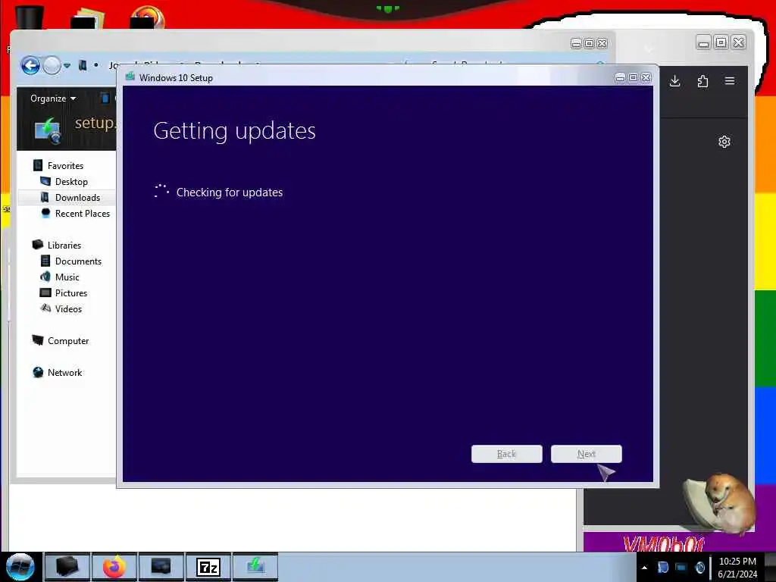This screenshot has width=776, height=582.
Task: Show hidden system tray icons arrow
Action: click(x=644, y=568)
